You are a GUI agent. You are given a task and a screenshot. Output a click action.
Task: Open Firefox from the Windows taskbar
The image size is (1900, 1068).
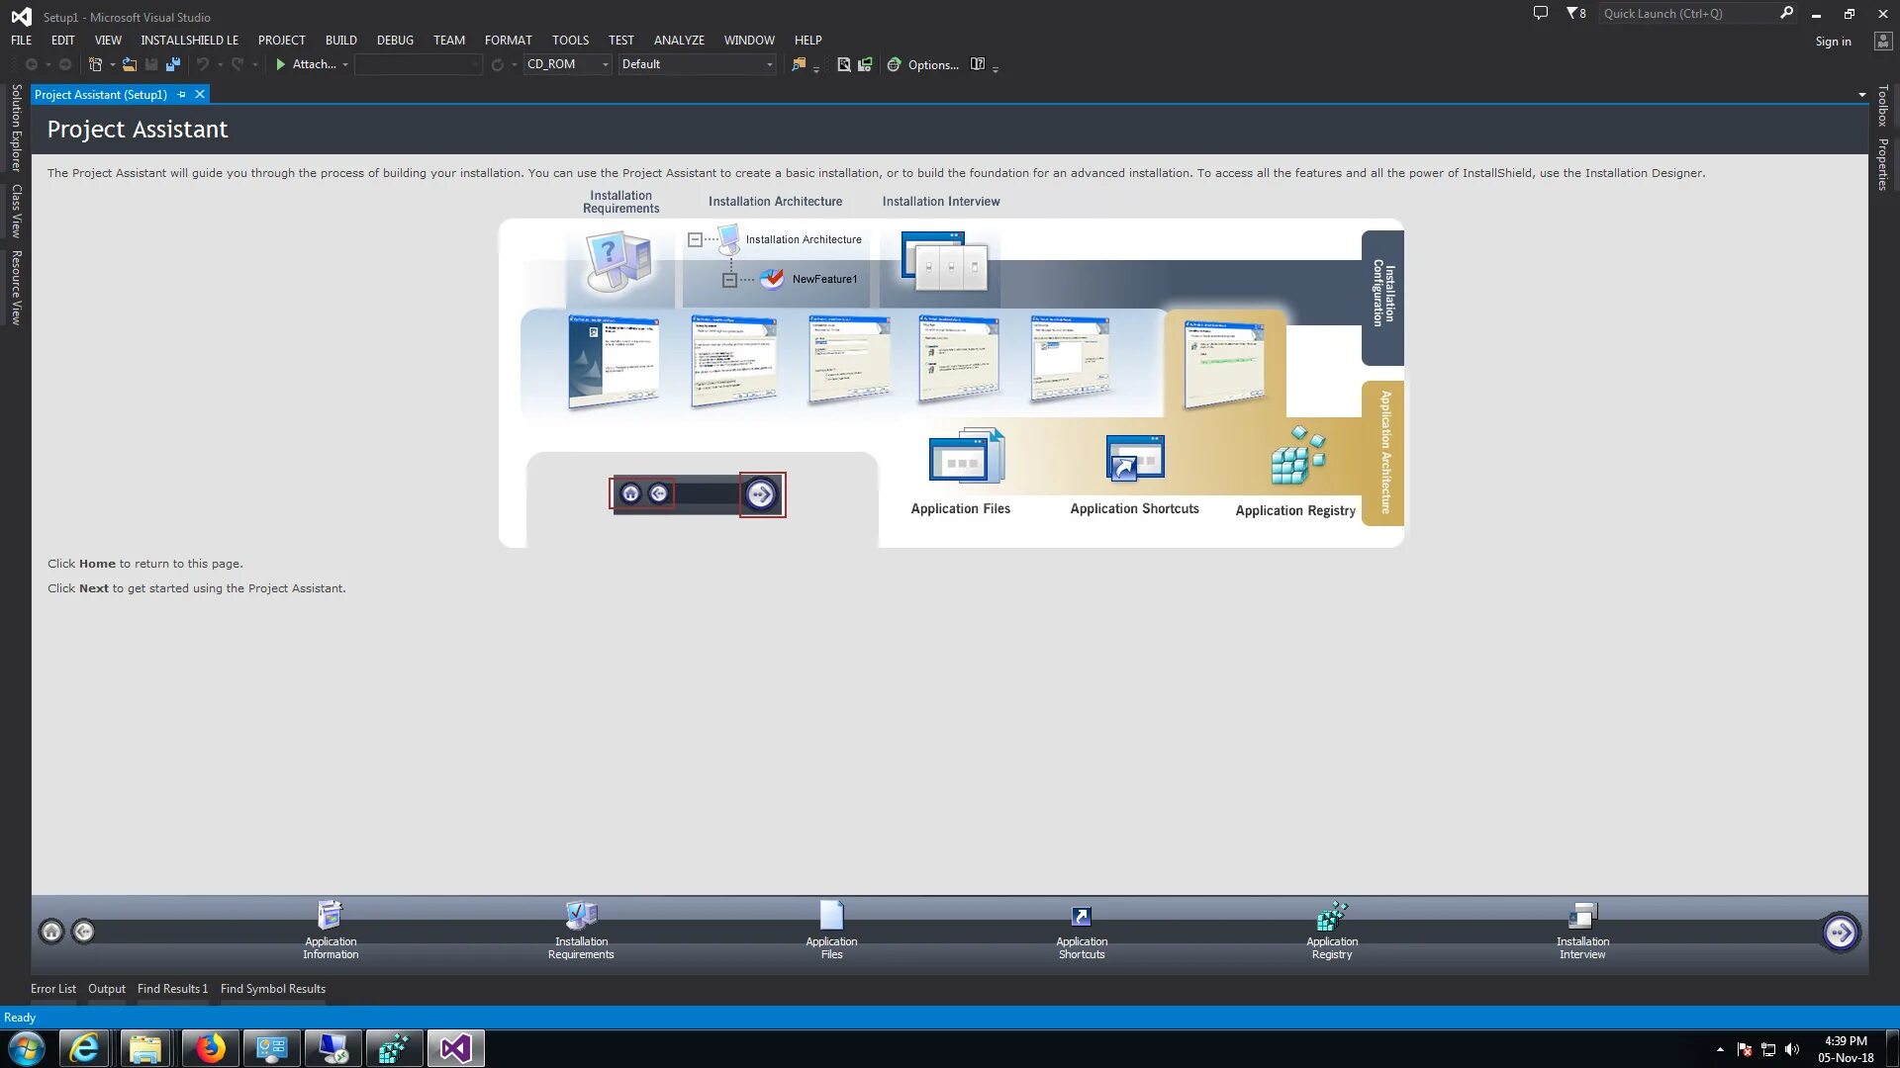coord(210,1048)
